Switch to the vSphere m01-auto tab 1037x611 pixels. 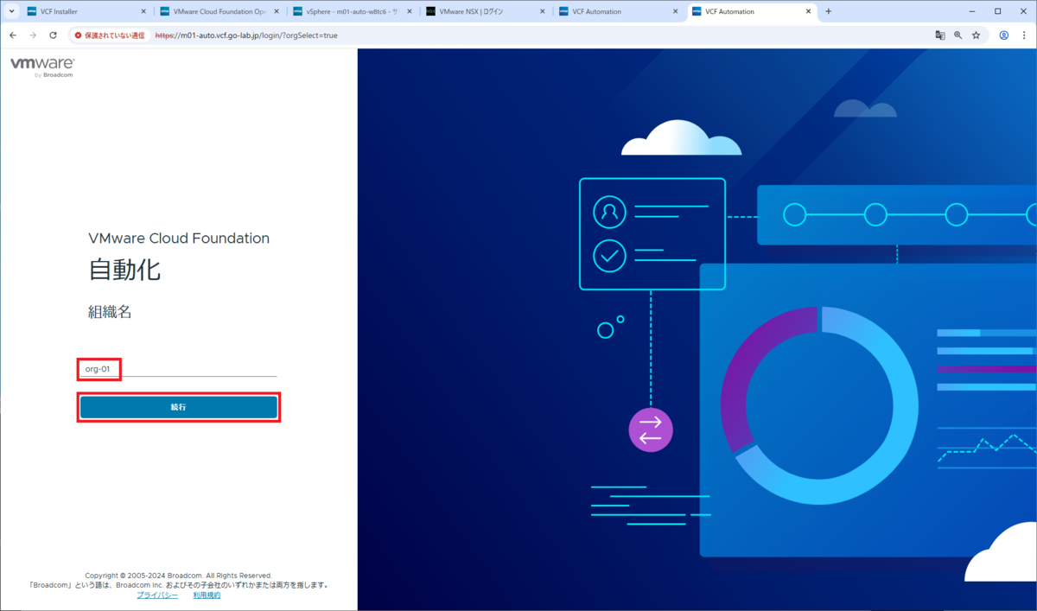point(352,11)
